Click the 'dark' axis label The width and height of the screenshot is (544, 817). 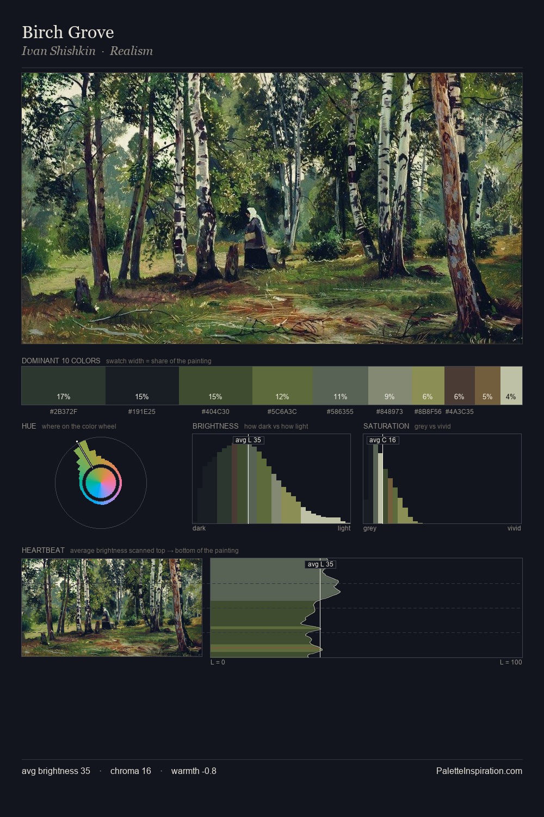pos(199,528)
